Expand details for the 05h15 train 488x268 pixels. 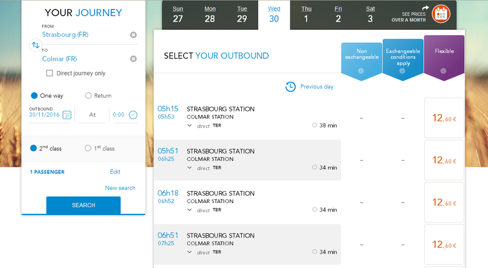tap(189, 125)
